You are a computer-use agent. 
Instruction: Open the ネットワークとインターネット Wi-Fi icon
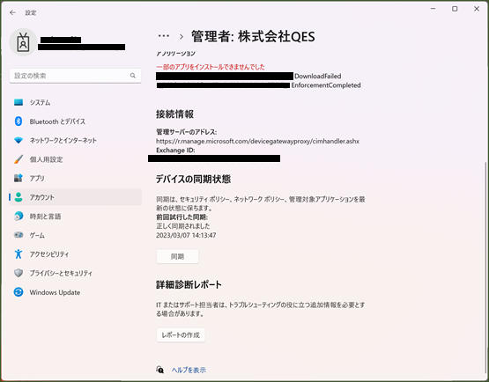click(19, 140)
